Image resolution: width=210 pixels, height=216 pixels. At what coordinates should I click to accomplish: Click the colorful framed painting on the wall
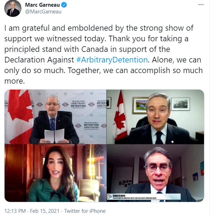140,105
